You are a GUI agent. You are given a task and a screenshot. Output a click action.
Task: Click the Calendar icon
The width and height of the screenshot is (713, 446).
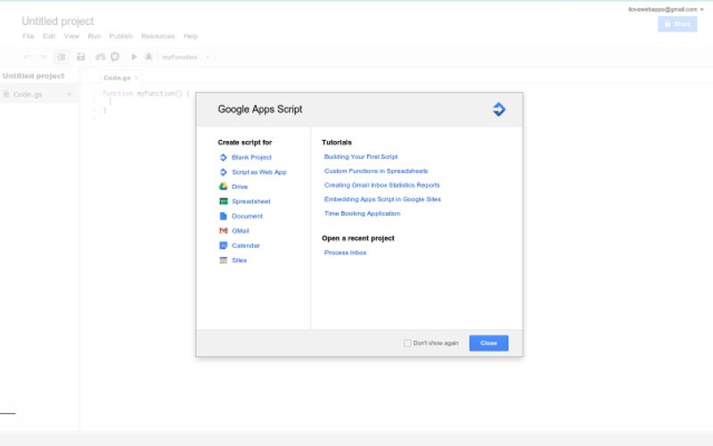224,245
